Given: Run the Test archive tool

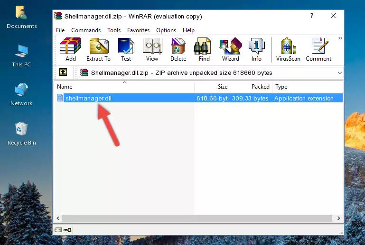Looking at the screenshot, I should [x=126, y=49].
